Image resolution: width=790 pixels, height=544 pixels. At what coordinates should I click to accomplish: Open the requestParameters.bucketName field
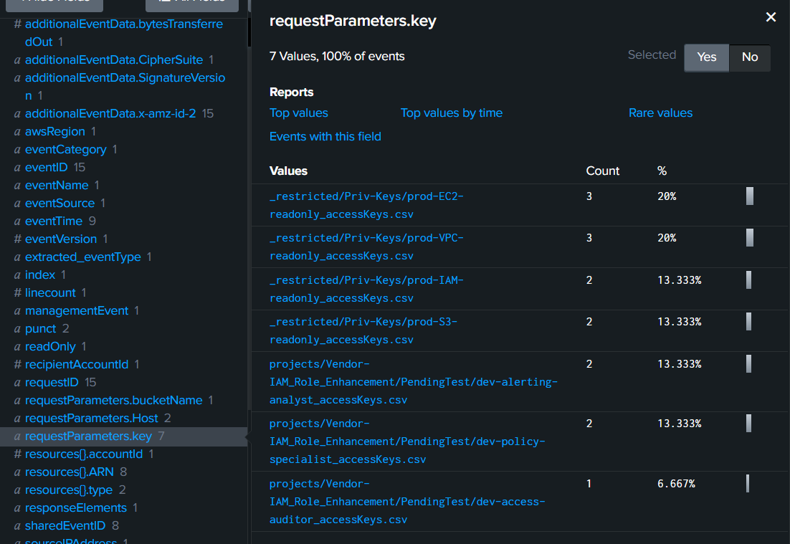(114, 401)
